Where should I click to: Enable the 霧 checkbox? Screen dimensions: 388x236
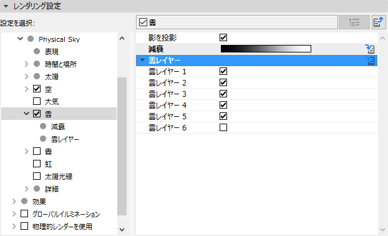37,151
